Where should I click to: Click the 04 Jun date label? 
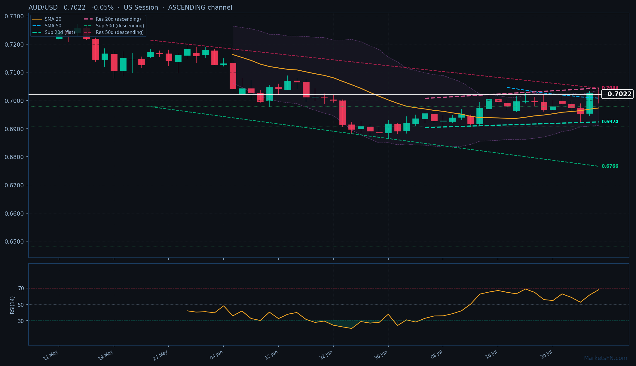click(x=216, y=355)
